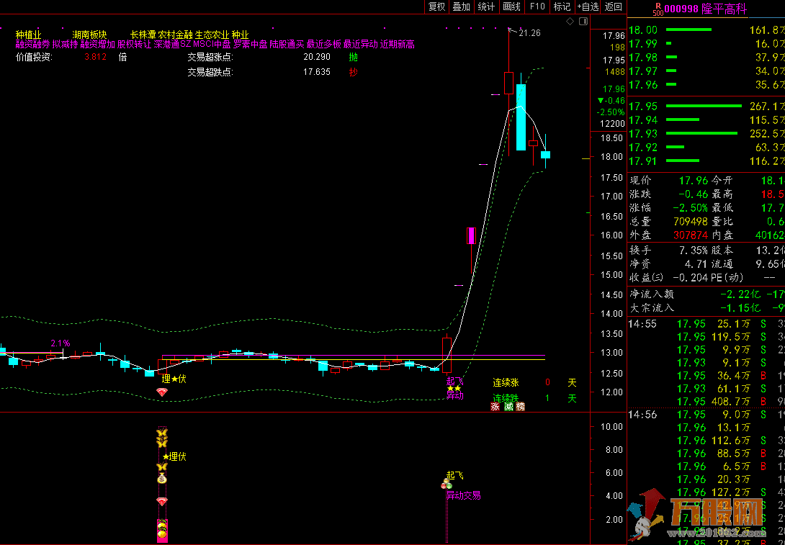This screenshot has width=785, height=545.
Task: Toggle the side panel layout icon
Action: [583, 21]
